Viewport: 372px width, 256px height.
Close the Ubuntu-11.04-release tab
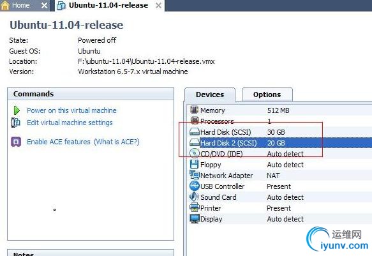coord(158,6)
